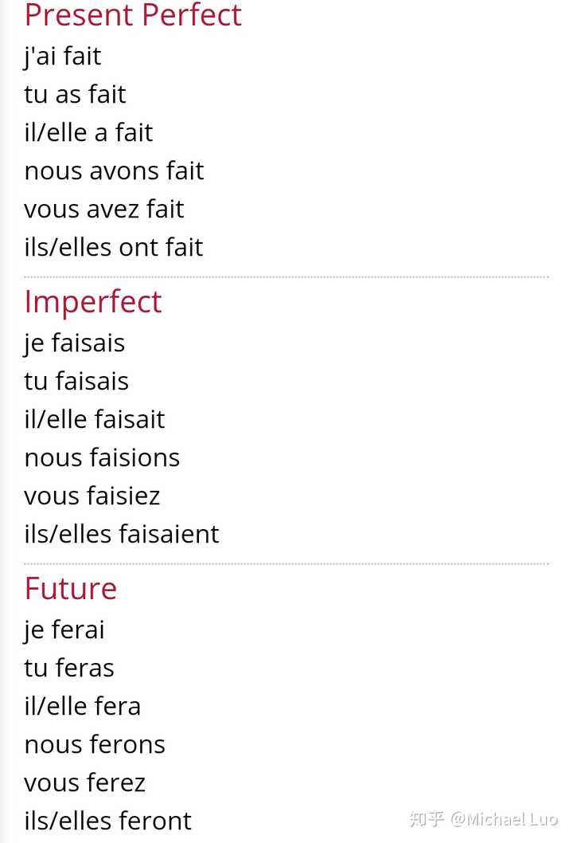Click the Imperfect heading
Screen dimensions: 573x843
(93, 302)
